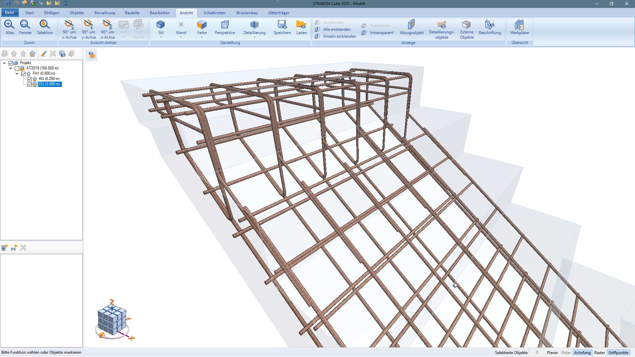Click the add document icon left of IFC
Image resolution: width=635 pixels, height=357 pixels.
[5, 248]
